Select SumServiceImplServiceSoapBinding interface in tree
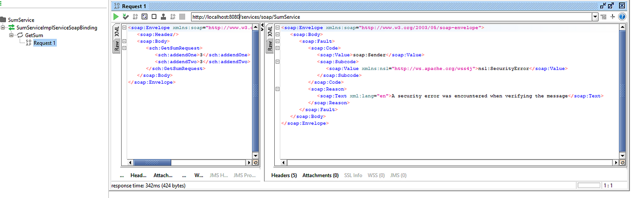This screenshot has width=640, height=198. tap(57, 27)
